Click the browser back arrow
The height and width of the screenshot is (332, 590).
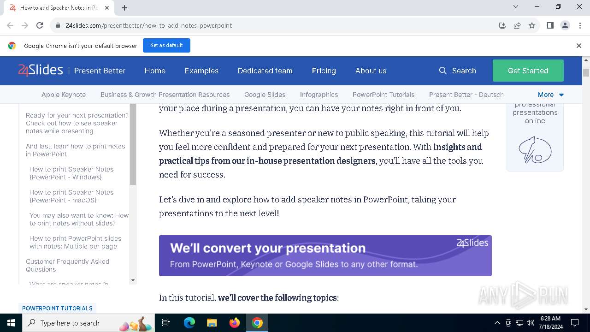coord(10,25)
